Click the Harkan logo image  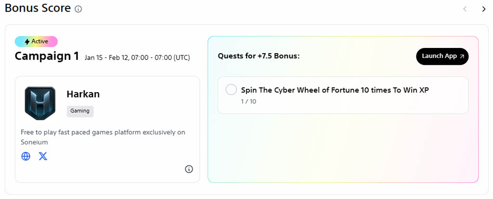pyautogui.click(x=40, y=103)
